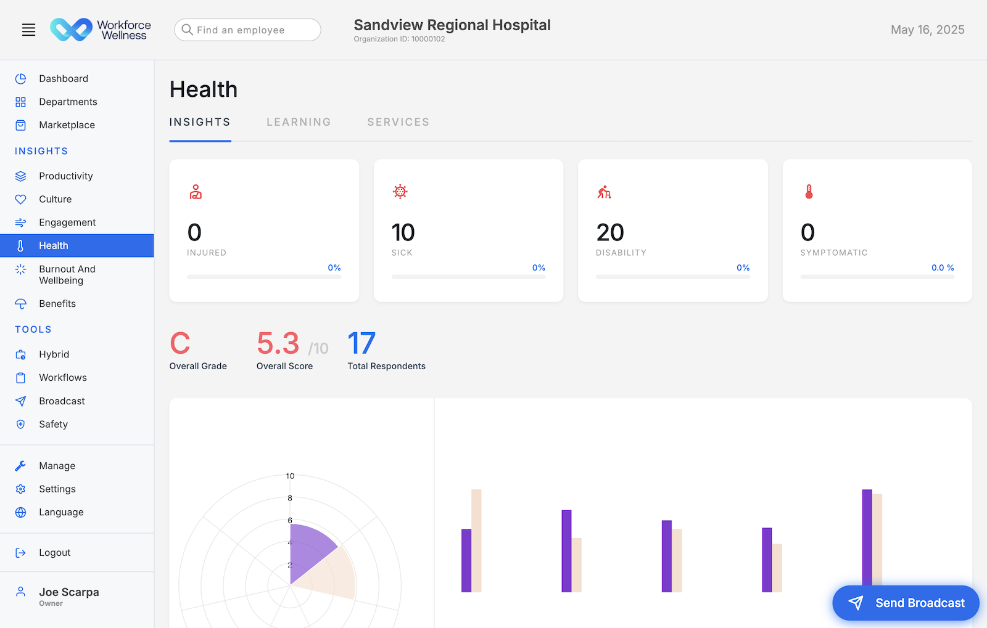The width and height of the screenshot is (987, 628).
Task: Open the hamburger menu
Action: pos(28,30)
